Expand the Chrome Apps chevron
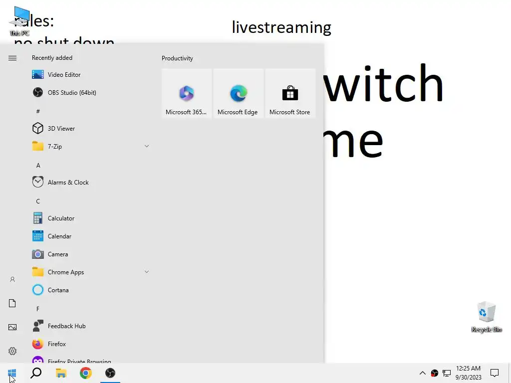 (147, 272)
